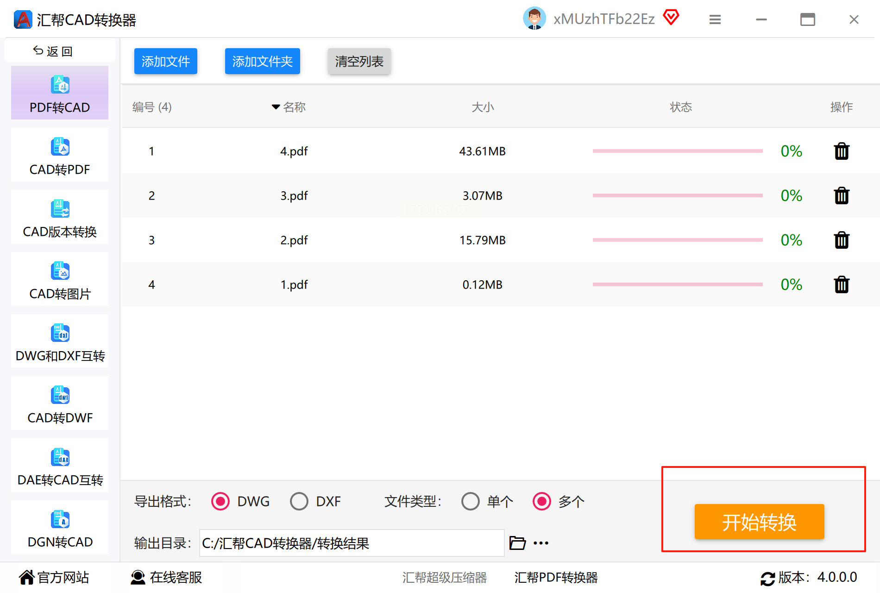This screenshot has width=880, height=593.
Task: Open the hamburger menu in title bar
Action: point(715,19)
